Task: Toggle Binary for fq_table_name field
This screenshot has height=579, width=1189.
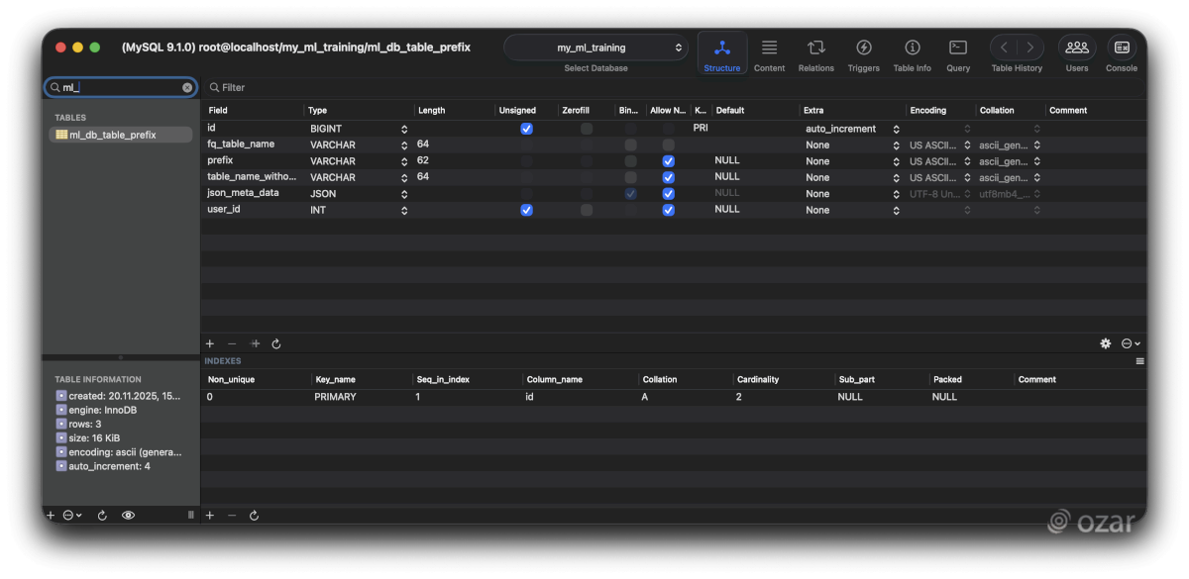Action: [x=630, y=145]
